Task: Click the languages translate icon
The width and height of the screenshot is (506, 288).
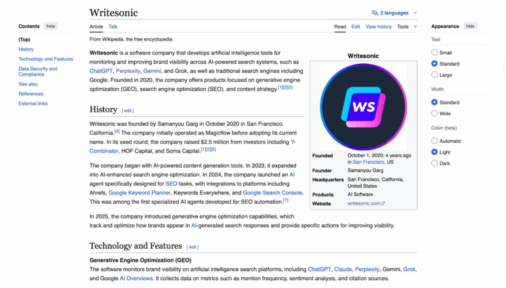Action: click(x=375, y=13)
